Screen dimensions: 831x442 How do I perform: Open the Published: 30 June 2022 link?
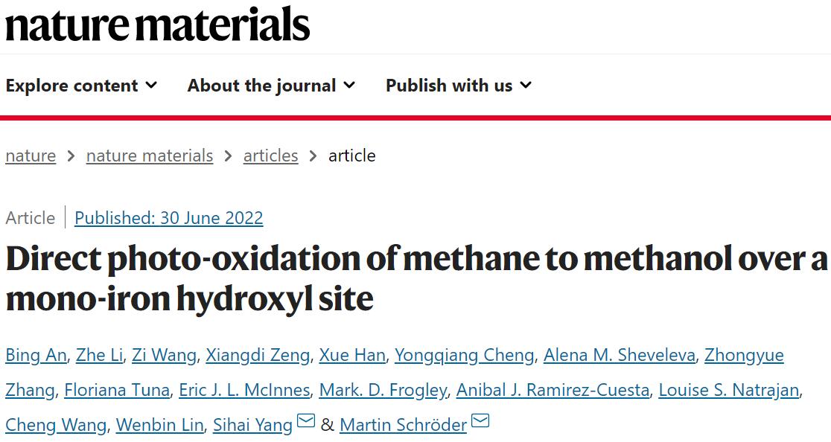(168, 218)
